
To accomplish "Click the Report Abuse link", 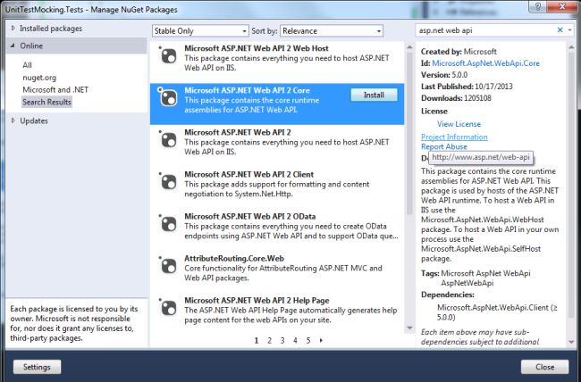I will [444, 146].
